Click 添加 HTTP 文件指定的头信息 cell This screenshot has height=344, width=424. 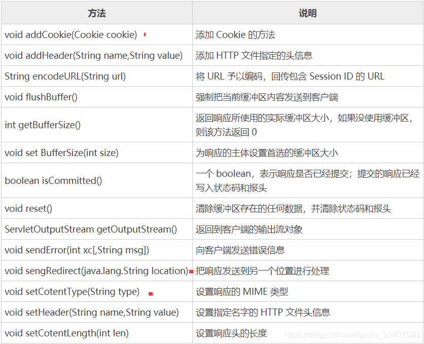click(x=307, y=56)
